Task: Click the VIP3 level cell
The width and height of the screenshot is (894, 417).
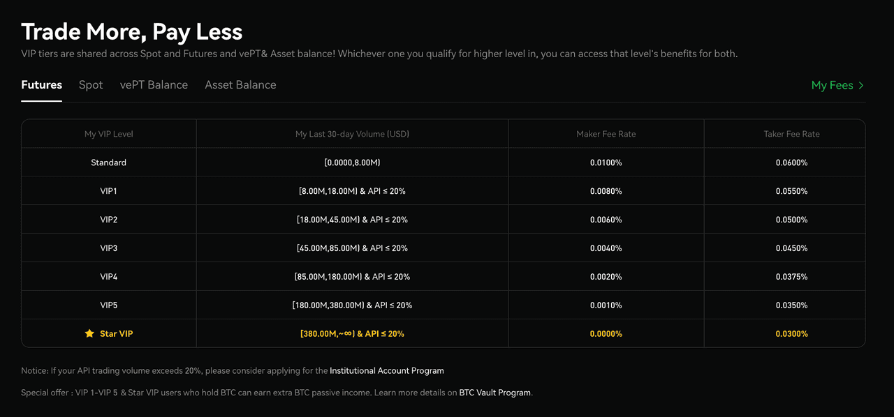Action: tap(108, 248)
